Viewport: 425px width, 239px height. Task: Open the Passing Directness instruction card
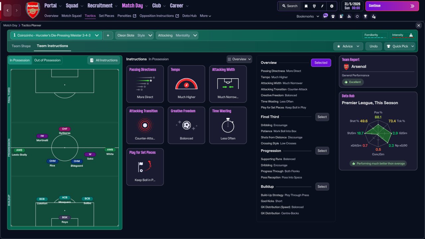coord(145,84)
